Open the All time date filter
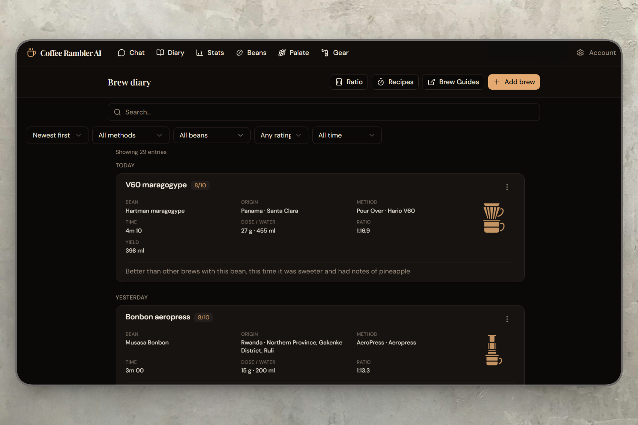 point(347,135)
